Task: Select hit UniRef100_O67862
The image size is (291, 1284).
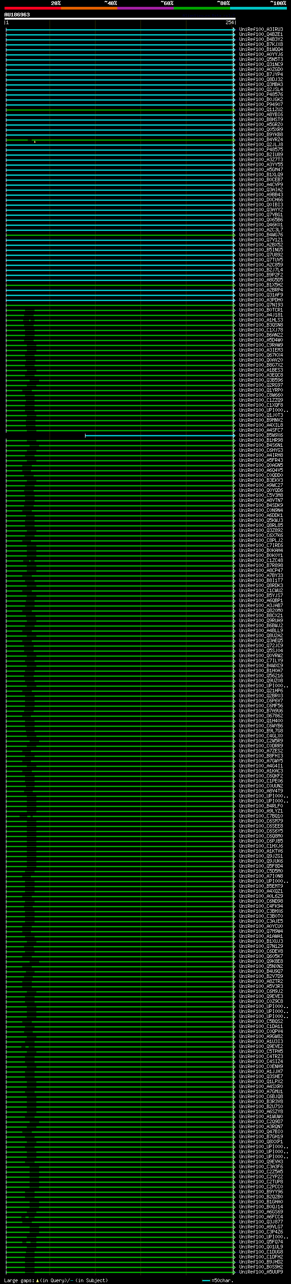Action: click(x=261, y=716)
